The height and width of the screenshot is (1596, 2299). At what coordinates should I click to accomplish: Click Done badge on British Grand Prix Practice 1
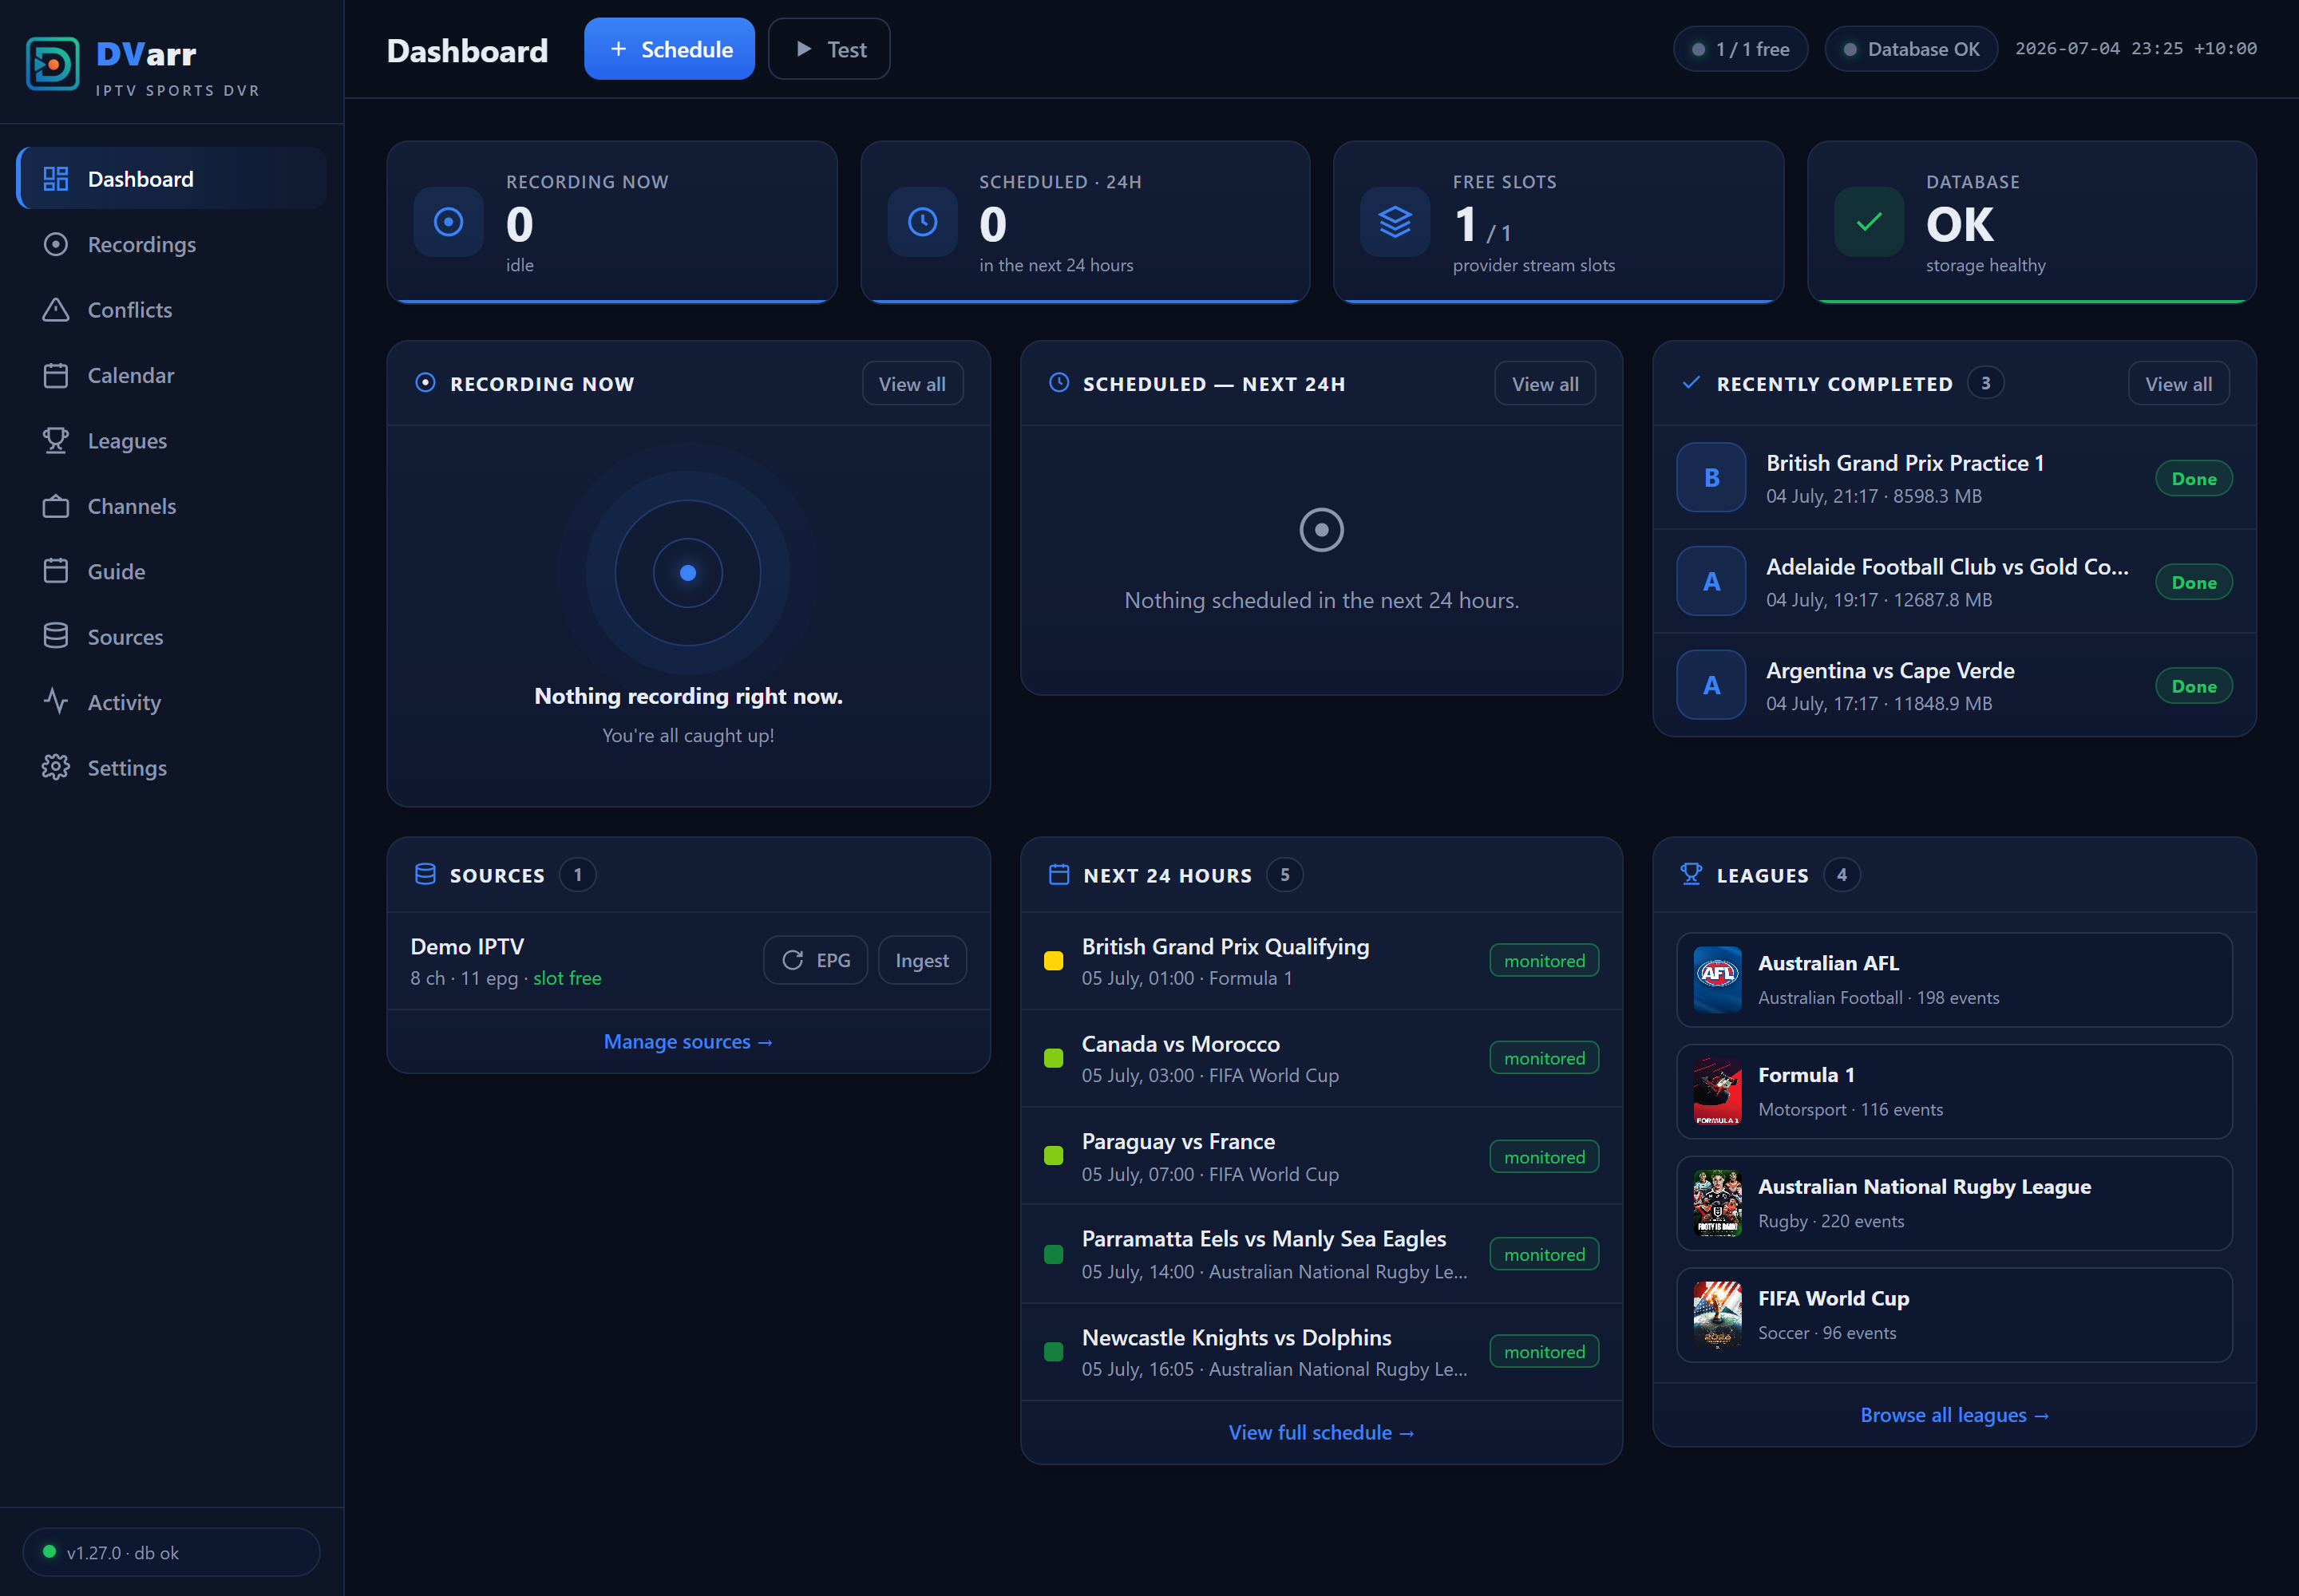point(2194,479)
